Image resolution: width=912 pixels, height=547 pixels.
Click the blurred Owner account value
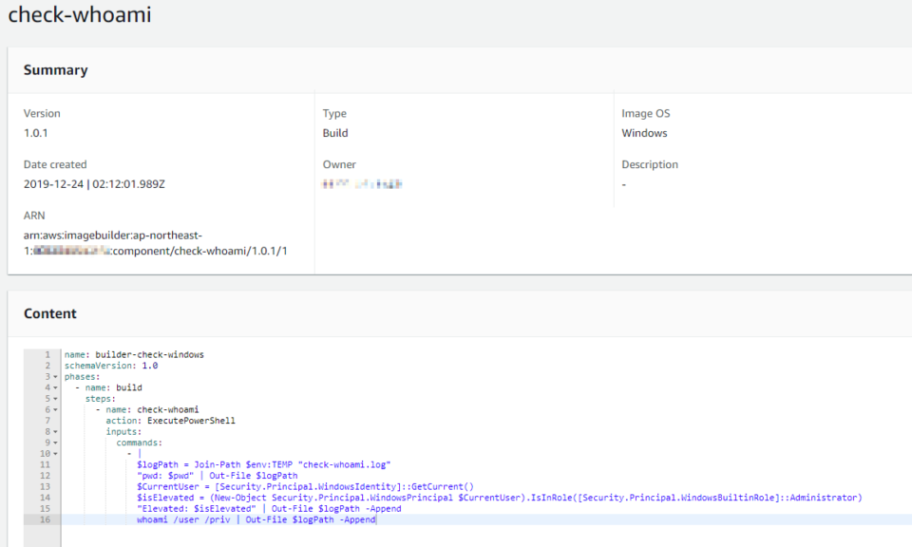(362, 184)
